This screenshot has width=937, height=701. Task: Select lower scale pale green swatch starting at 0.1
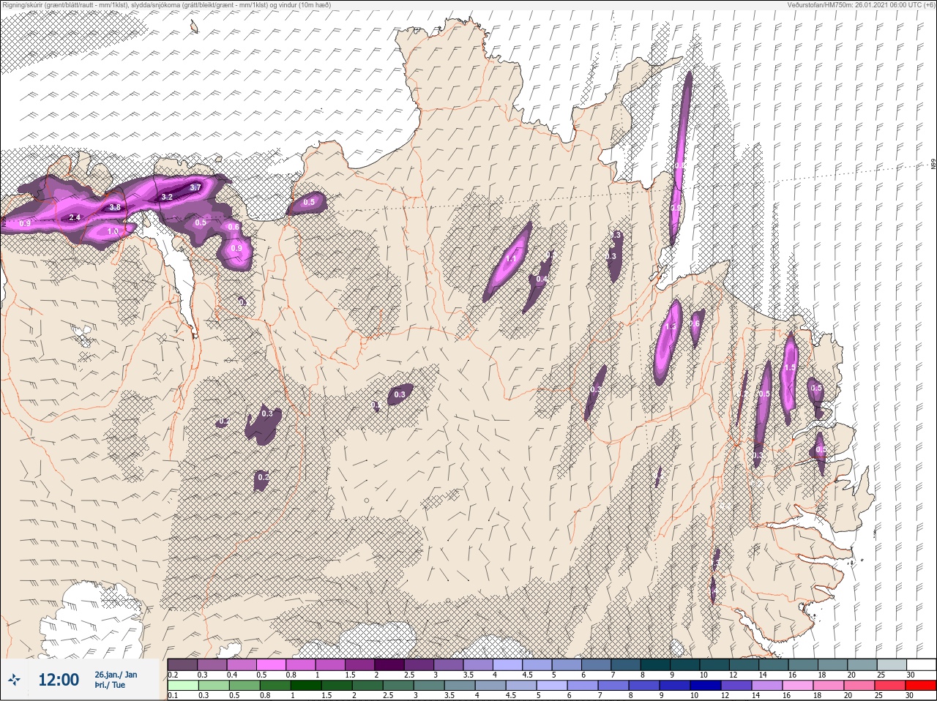click(x=183, y=686)
